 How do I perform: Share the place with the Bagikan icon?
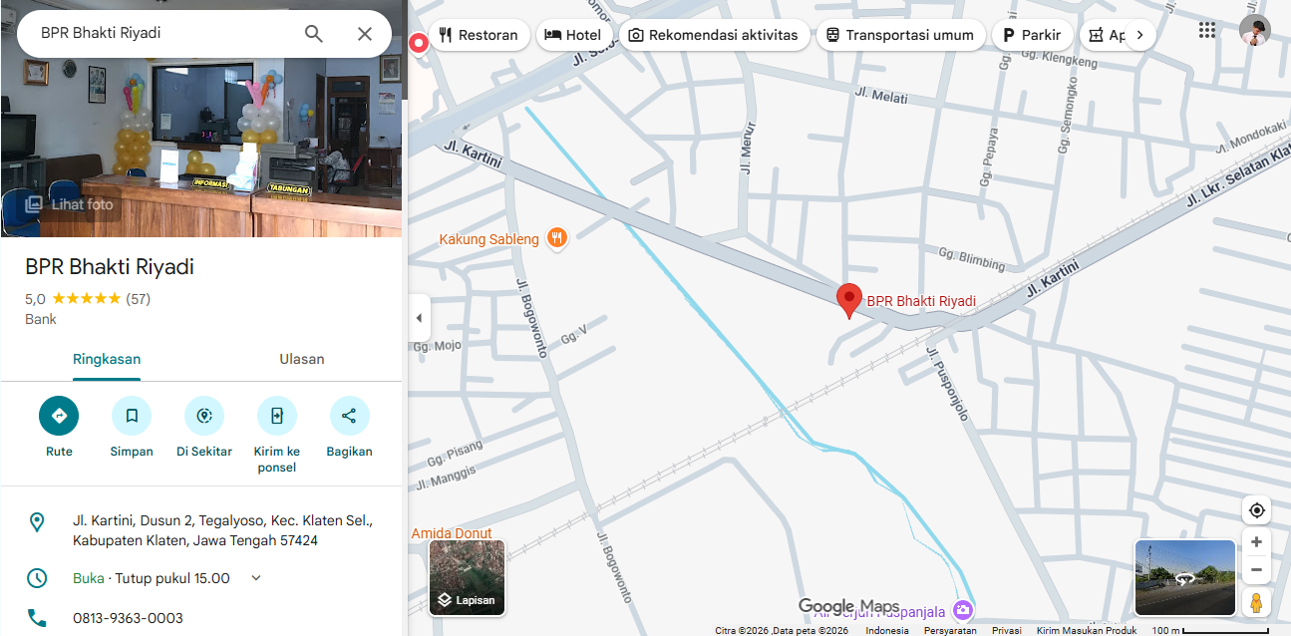(349, 416)
